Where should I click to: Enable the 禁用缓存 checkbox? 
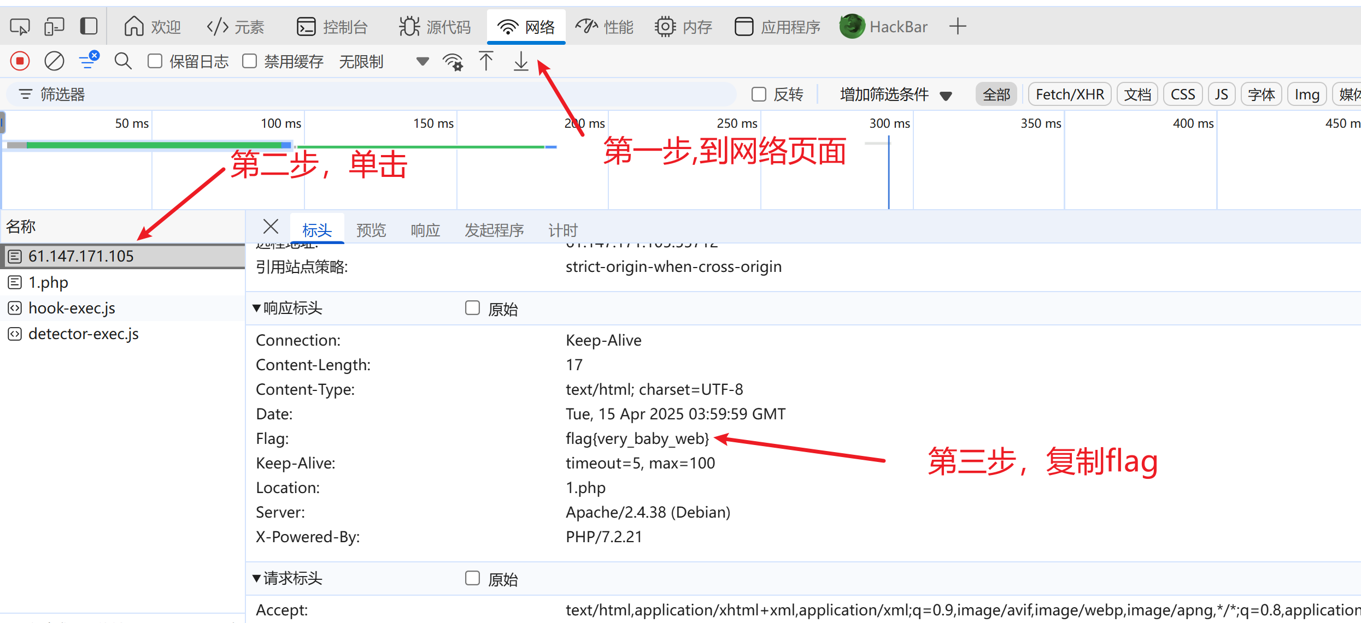pyautogui.click(x=250, y=61)
